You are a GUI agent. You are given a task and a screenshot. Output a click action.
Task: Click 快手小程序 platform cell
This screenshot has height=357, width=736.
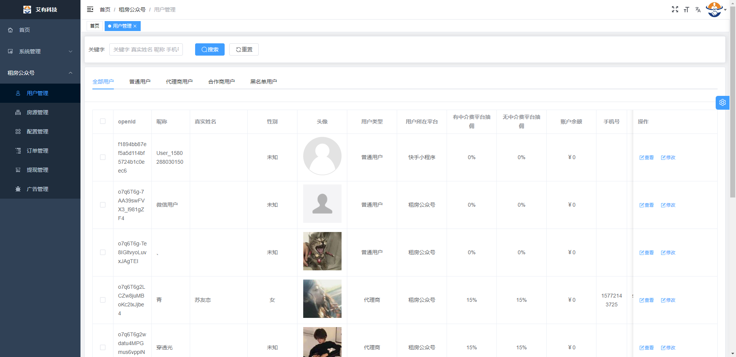[x=422, y=157]
